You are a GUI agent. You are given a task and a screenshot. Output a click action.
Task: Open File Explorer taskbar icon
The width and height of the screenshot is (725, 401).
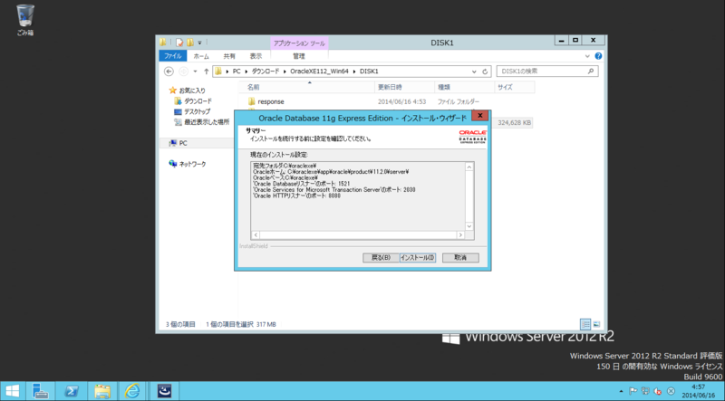pyautogui.click(x=102, y=391)
